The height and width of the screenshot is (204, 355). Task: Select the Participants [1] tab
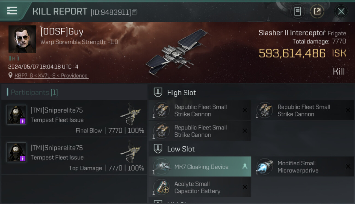point(33,92)
